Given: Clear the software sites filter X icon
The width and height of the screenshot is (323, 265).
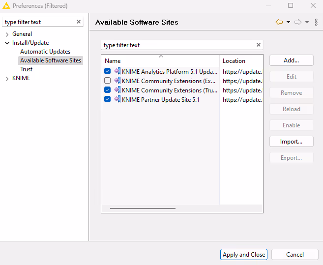Looking at the screenshot, I should click(x=259, y=45).
